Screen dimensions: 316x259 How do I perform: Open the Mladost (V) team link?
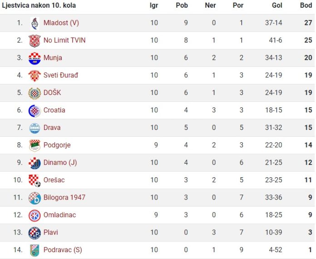[x=61, y=23]
